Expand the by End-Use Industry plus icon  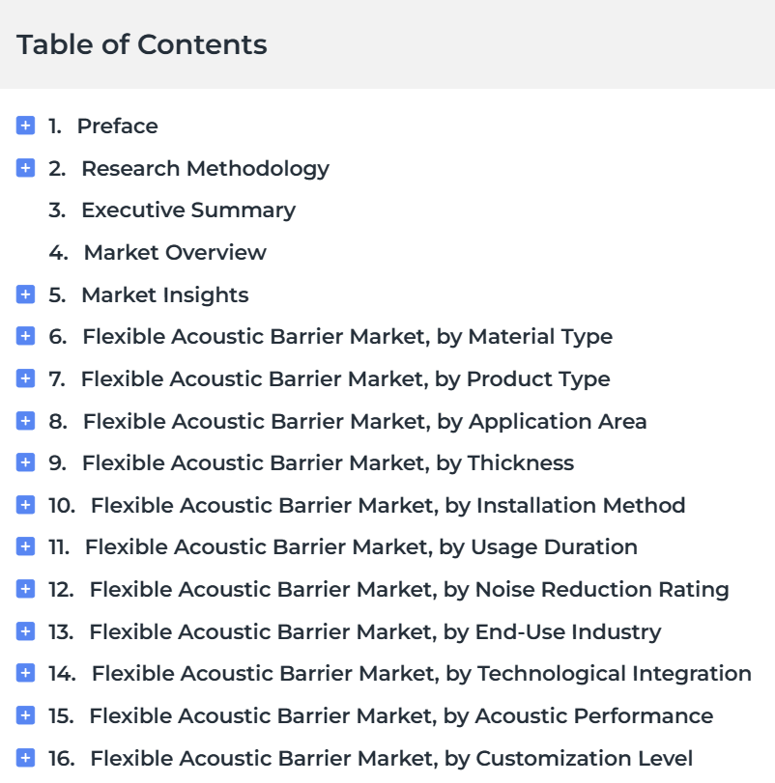click(x=25, y=631)
